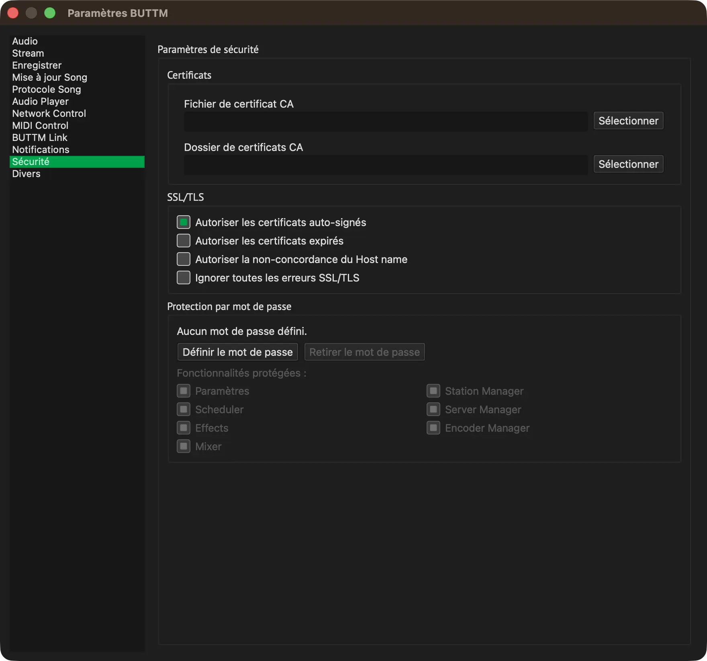
Task: Open the Audio settings category
Action: click(77, 41)
